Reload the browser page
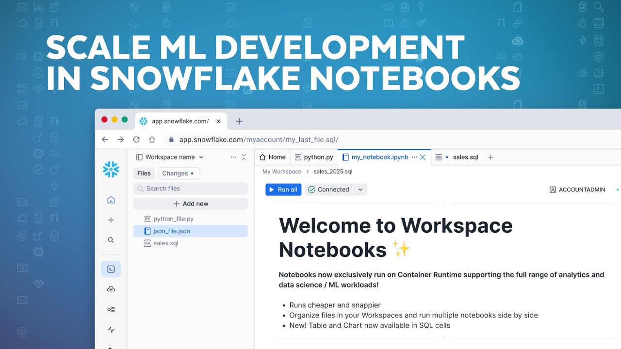This screenshot has width=621, height=349. point(136,140)
